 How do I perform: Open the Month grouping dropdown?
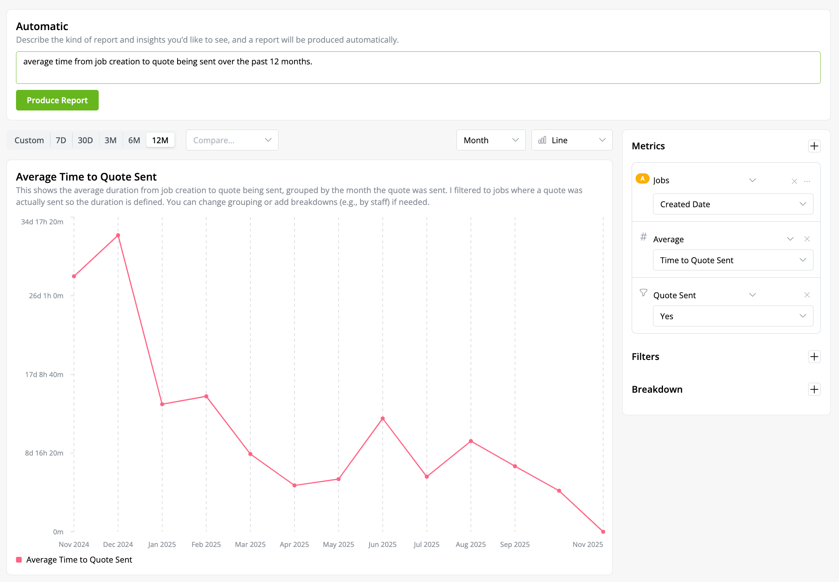coord(491,140)
